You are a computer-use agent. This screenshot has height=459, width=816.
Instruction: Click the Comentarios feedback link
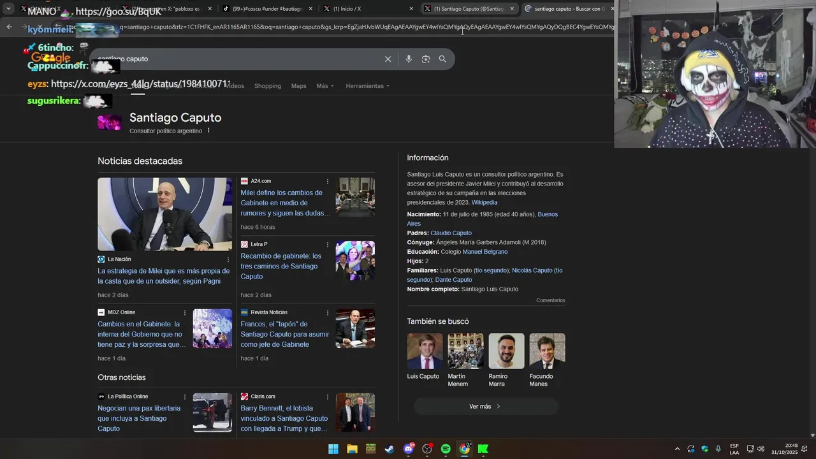click(550, 300)
